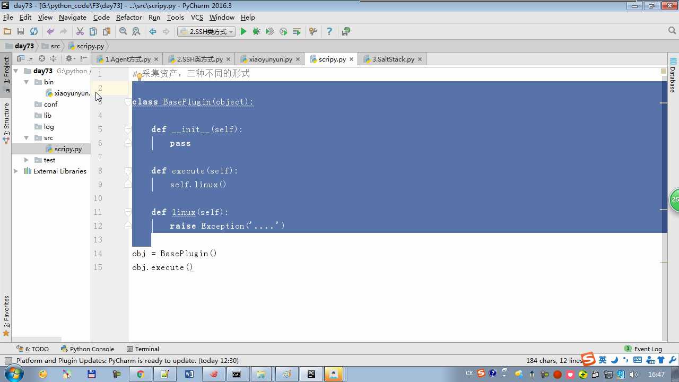
Task: Click the Open file toolbar icon
Action: [7, 32]
